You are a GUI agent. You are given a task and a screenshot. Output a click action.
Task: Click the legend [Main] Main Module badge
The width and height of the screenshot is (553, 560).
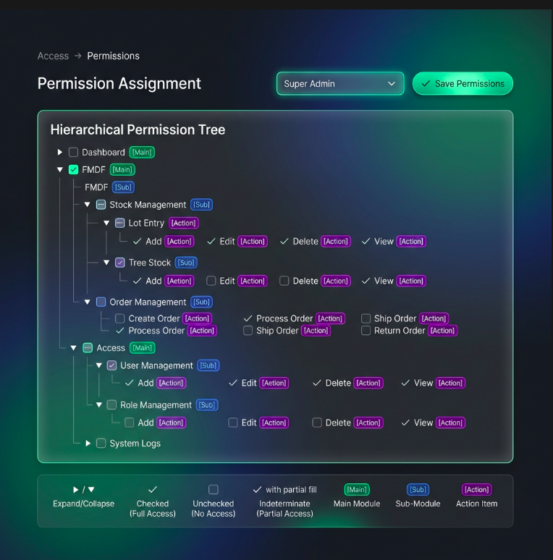[357, 490]
